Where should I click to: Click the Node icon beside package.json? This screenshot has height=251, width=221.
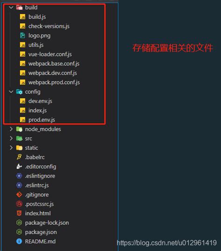(19, 232)
